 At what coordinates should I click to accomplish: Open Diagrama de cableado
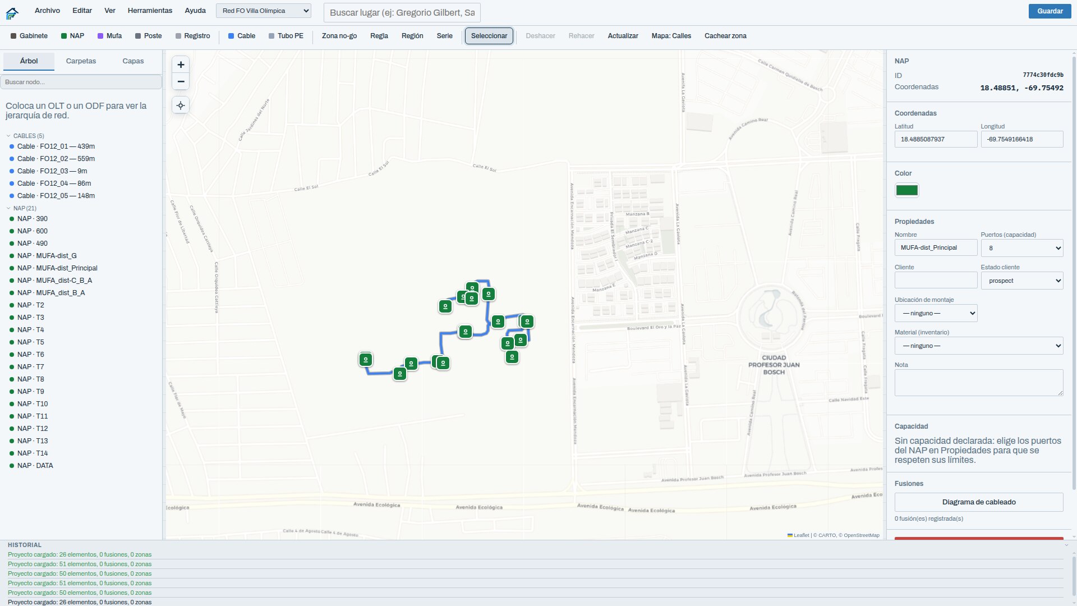[979, 502]
